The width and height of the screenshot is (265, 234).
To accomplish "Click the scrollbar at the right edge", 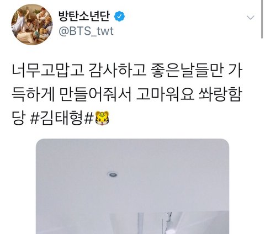I will 262,19.
